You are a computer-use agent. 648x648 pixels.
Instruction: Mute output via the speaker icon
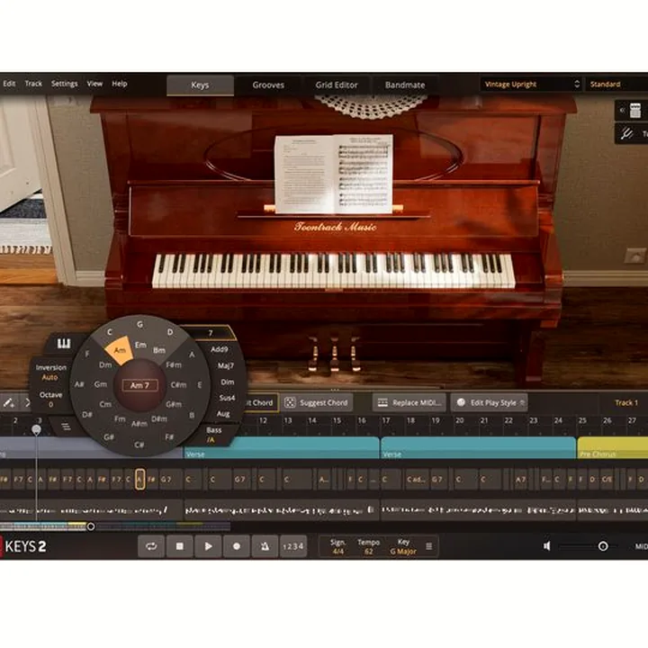[x=547, y=546]
